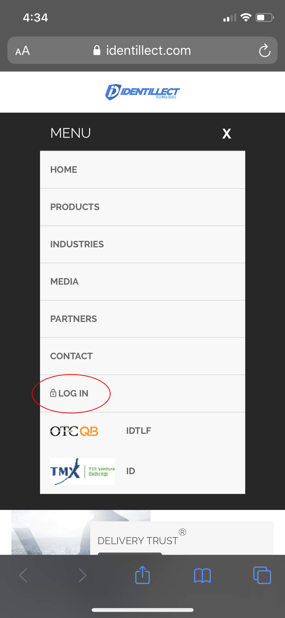285x618 pixels.
Task: Open the AA reader text options
Action: pyautogui.click(x=23, y=50)
